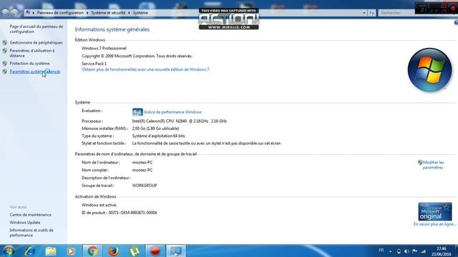
Task: Click the '2,00 Go (1,89 Go utilisable)' text
Action: pyautogui.click(x=156, y=128)
